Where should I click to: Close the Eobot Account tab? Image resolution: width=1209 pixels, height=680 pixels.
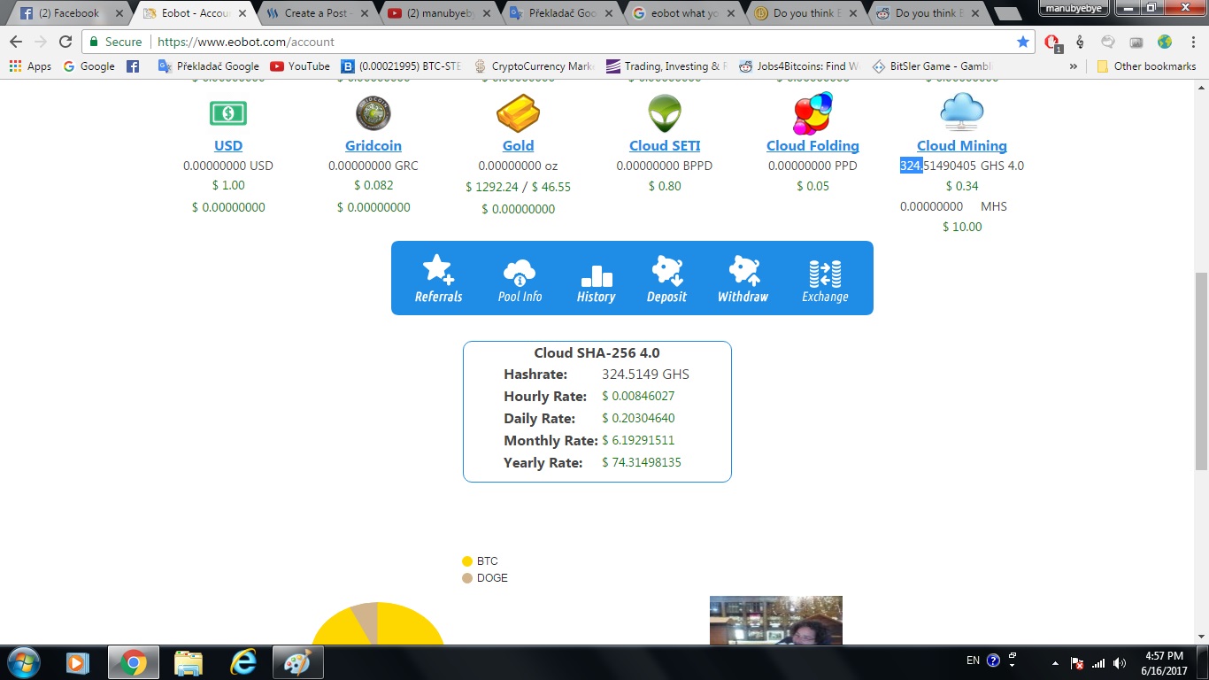tap(243, 13)
